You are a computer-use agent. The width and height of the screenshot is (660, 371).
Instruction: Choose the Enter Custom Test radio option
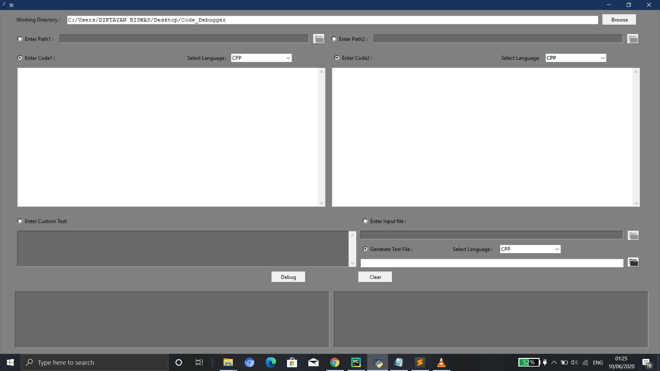tap(20, 221)
